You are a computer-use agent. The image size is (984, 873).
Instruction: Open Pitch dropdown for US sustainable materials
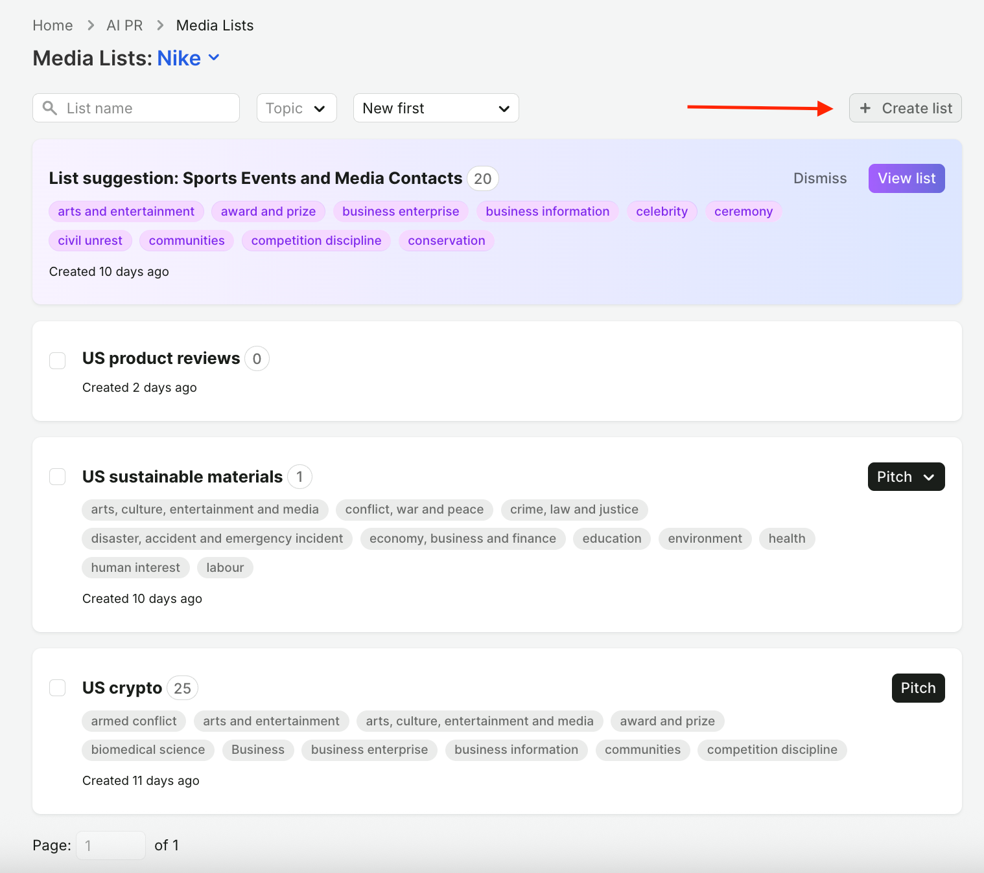[x=906, y=477]
